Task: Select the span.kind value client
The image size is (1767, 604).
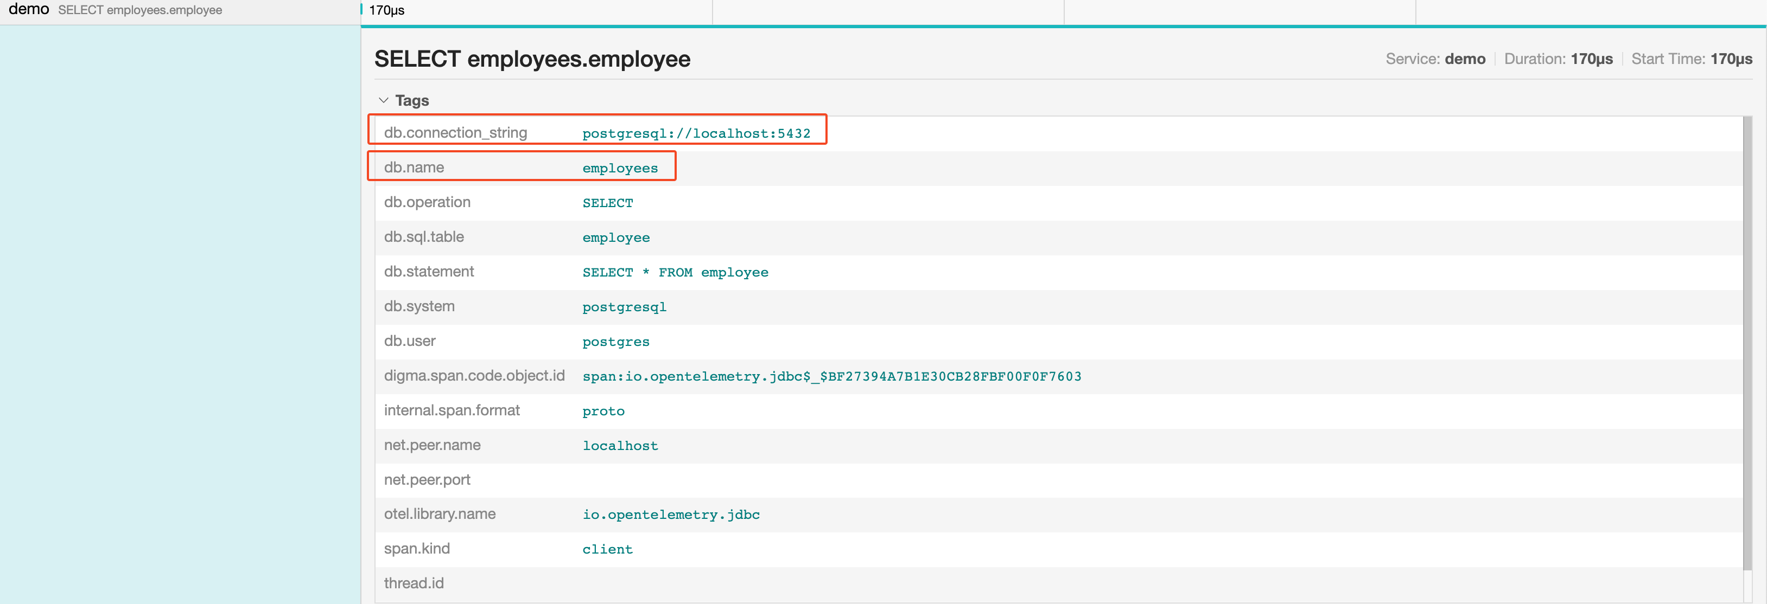Action: click(x=607, y=549)
